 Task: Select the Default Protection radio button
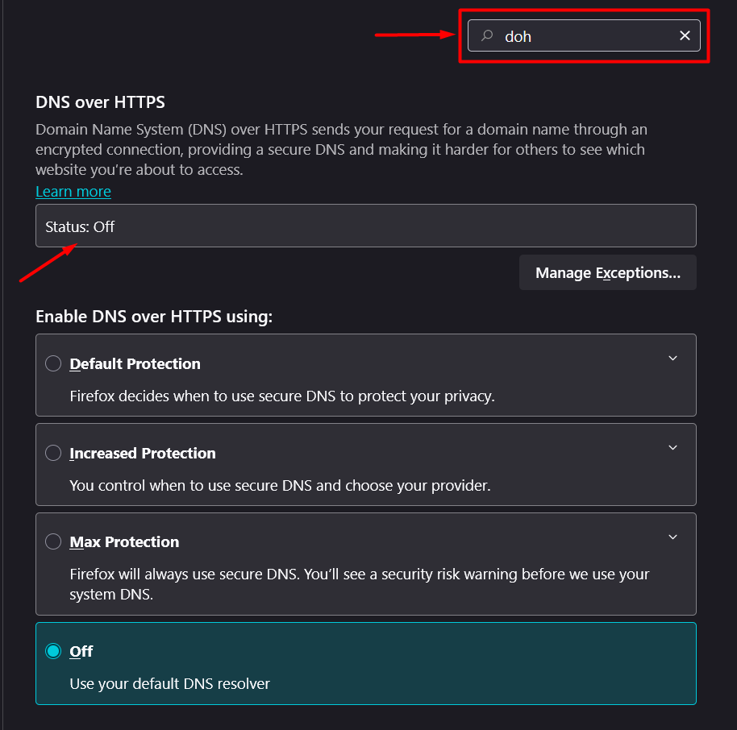[53, 363]
